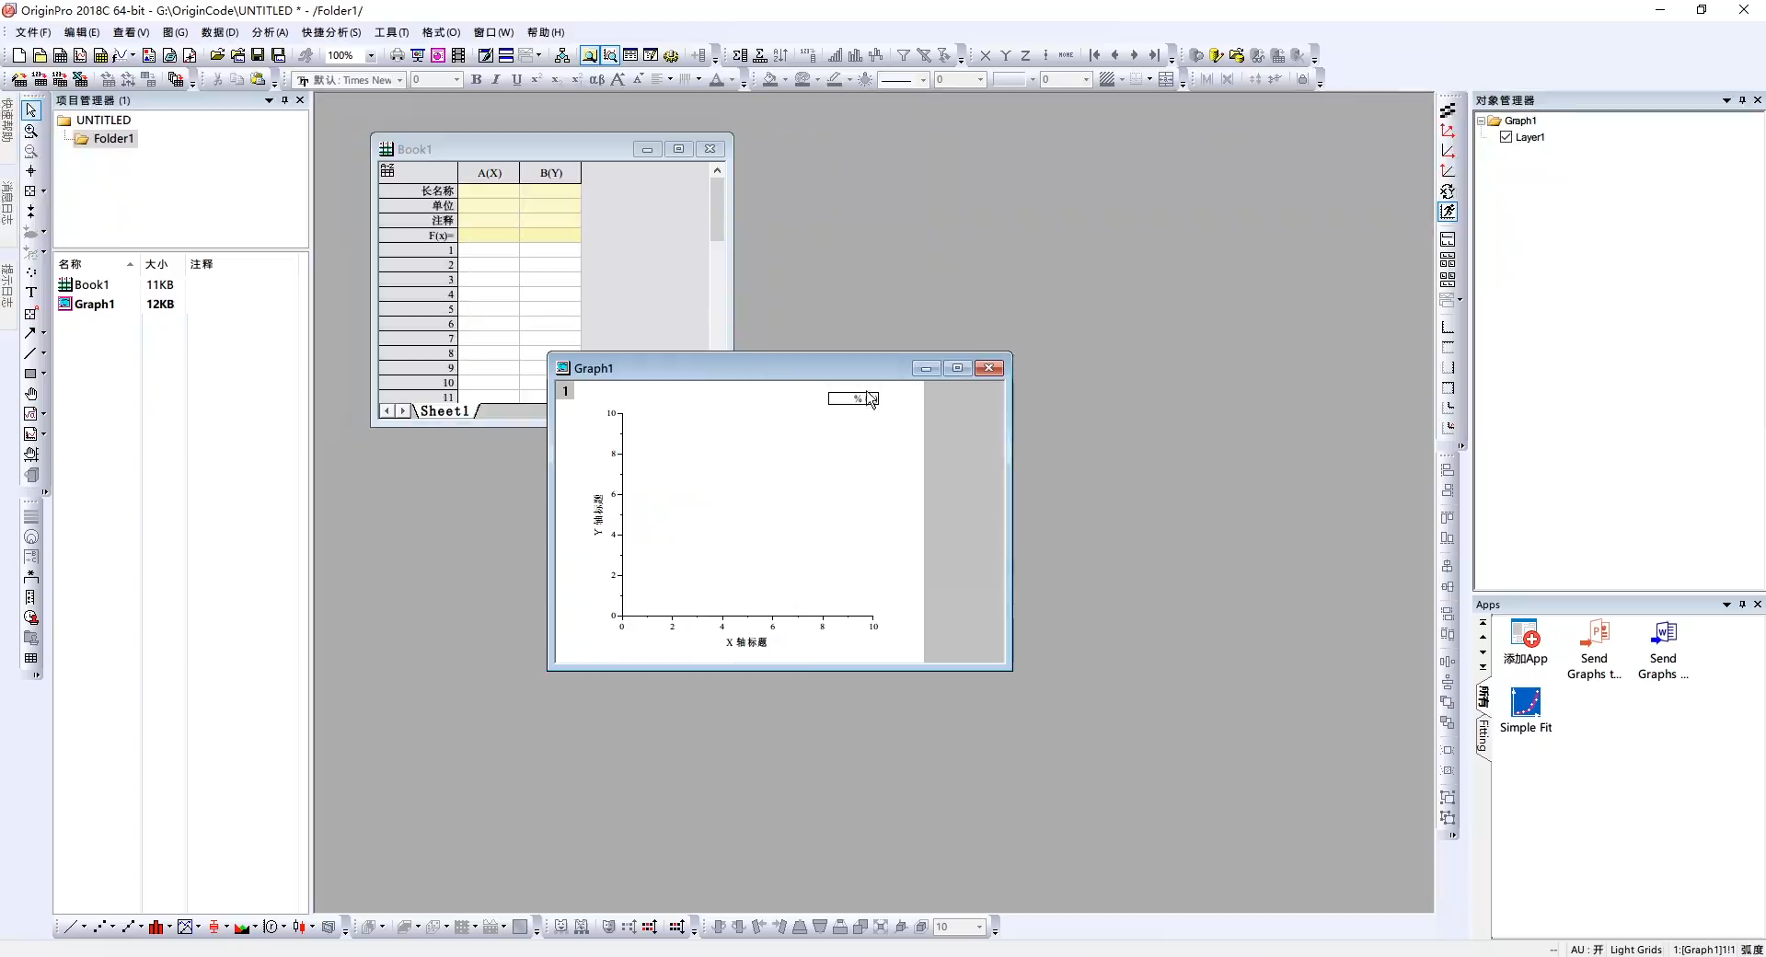Click the B(Y) column header
The width and height of the screenshot is (1766, 957).
click(x=550, y=173)
